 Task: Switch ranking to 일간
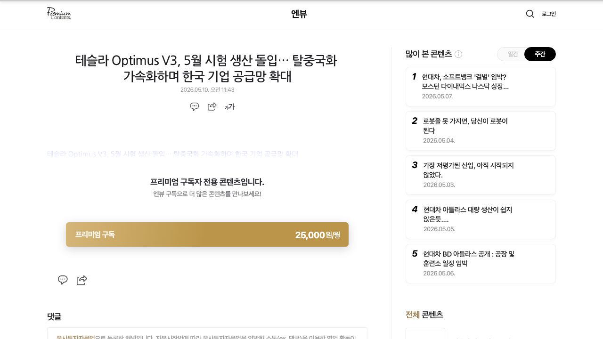click(x=513, y=54)
